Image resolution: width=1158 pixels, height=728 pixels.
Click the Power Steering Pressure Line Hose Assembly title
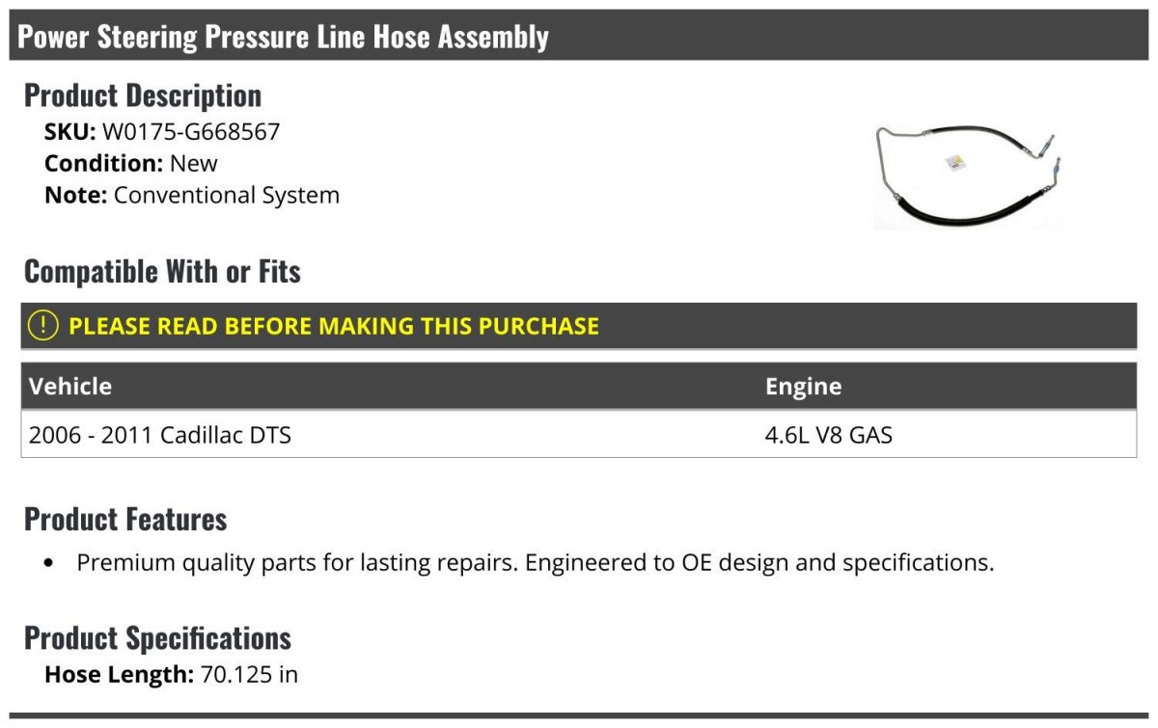284,37
